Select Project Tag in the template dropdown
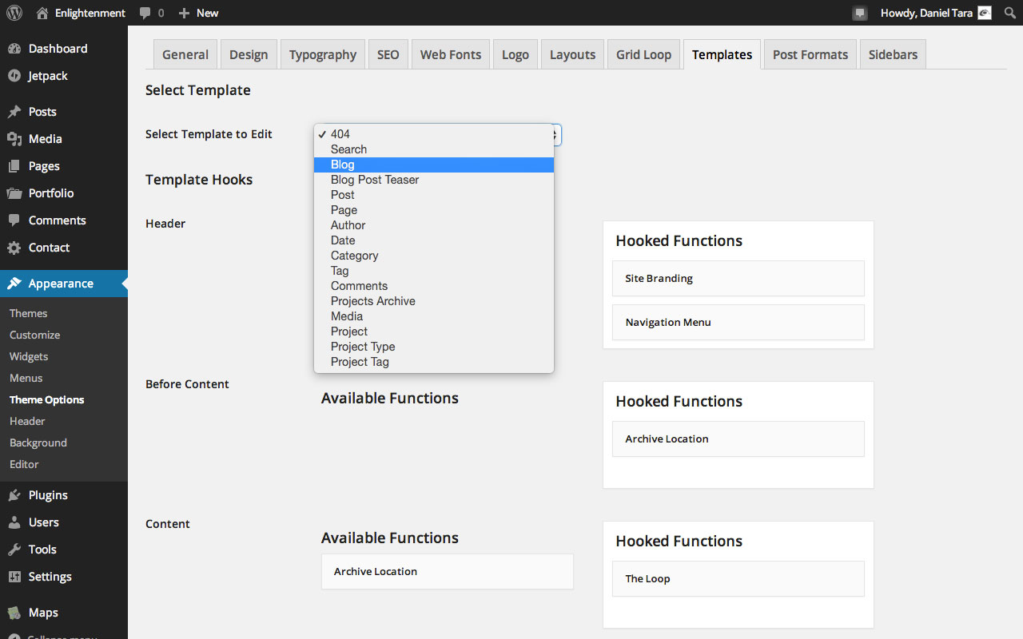 coord(434,362)
